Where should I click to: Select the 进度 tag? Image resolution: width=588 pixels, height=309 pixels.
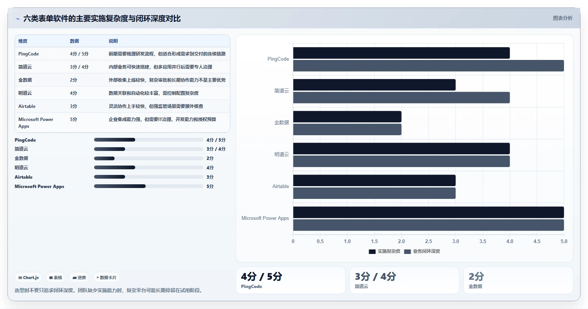pos(79,278)
